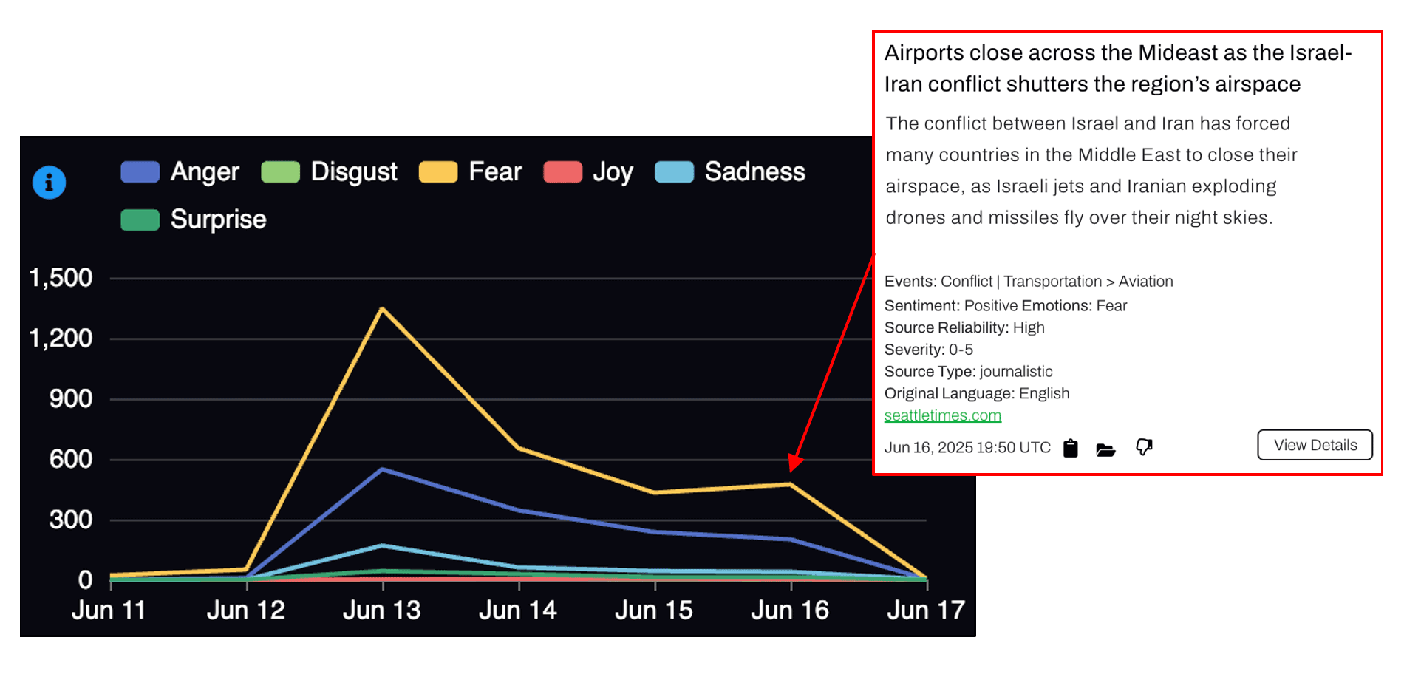The width and height of the screenshot is (1404, 680).
Task: Click the blue info icon on the chart
Action: pos(50,183)
